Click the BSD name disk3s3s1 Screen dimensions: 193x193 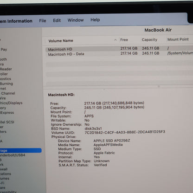click(x=93, y=129)
